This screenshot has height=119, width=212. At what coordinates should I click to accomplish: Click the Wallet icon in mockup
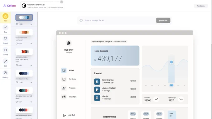(64, 70)
